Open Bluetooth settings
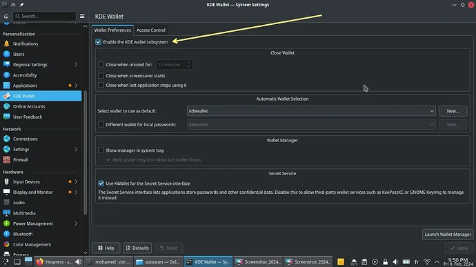This screenshot has height=267, width=476. (x=41, y=234)
